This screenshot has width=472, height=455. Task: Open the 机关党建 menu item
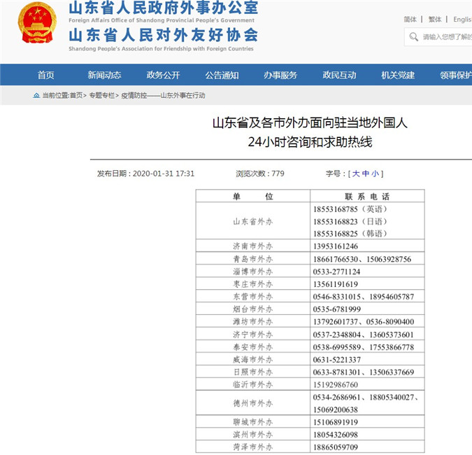[398, 75]
